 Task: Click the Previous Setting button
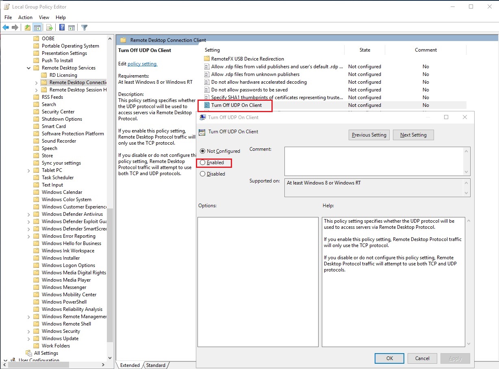click(369, 135)
